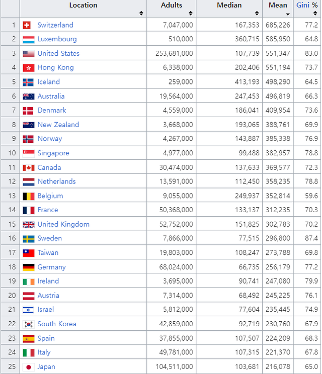Open the Netherlands country link
The height and width of the screenshot is (374, 322).
coord(56,181)
